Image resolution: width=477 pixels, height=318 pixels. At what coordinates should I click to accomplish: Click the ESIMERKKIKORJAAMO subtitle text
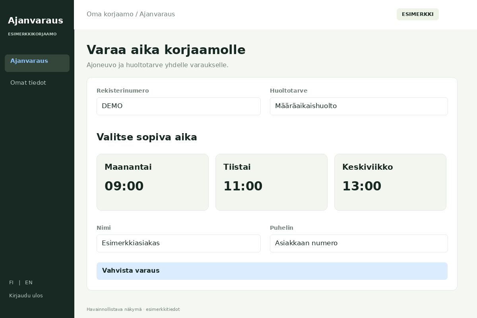pos(32,34)
